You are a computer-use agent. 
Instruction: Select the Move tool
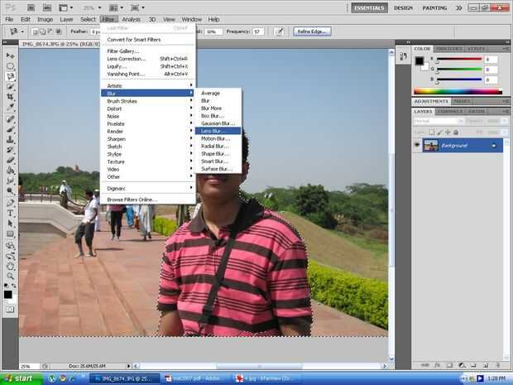pyautogui.click(x=10, y=55)
